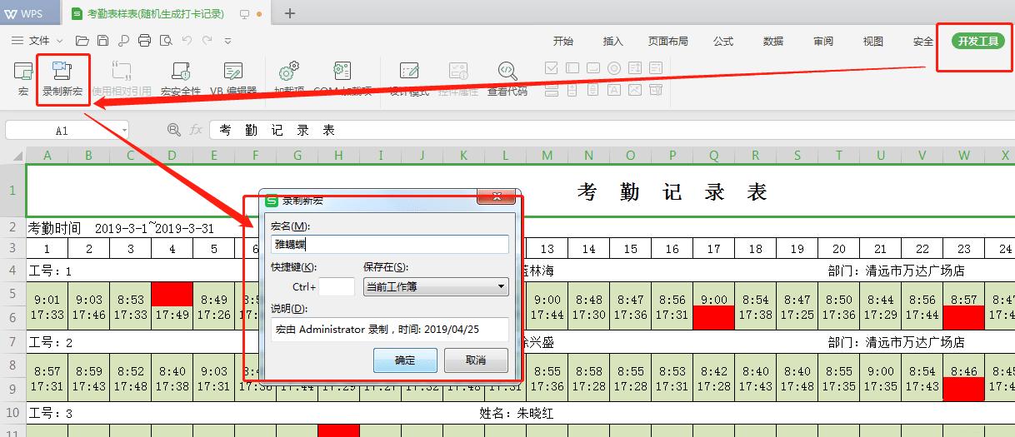1015x437 pixels.
Task: Open the Macro (宏) list button
Action: tap(23, 79)
